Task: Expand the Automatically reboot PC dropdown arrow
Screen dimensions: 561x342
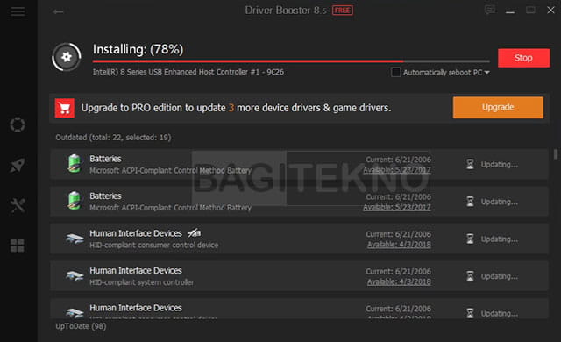Action: [486, 73]
